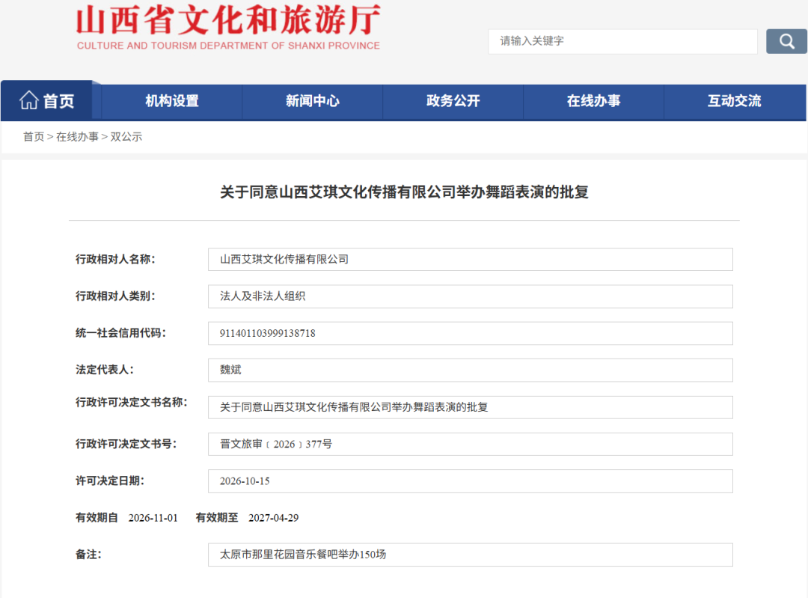Click the label 许可决定日期
The height and width of the screenshot is (598, 808).
(110, 480)
